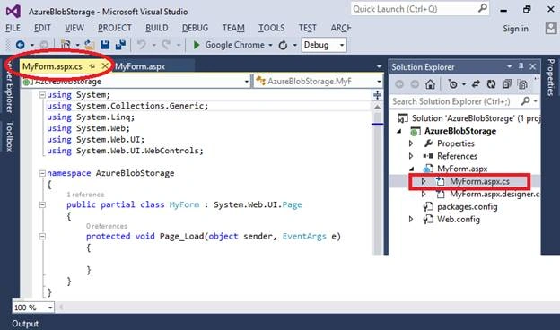Open the FILE menu
This screenshot has width=560, height=330.
[x=13, y=28]
